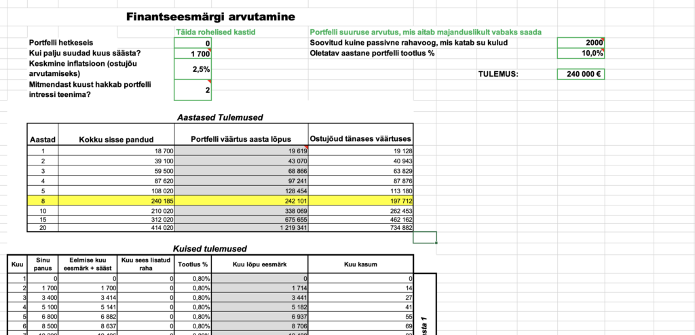Click the green input cell containing 2
This screenshot has width=695, height=335.
point(193,90)
